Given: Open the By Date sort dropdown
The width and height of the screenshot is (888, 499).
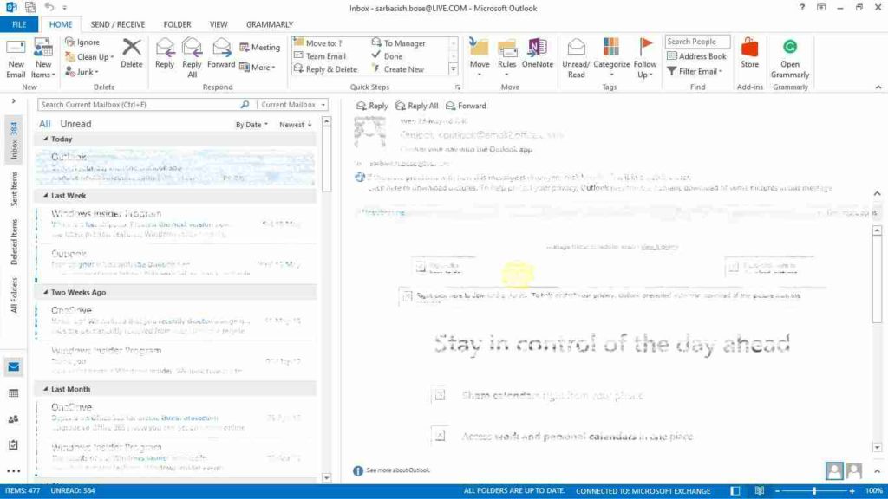Looking at the screenshot, I should tap(251, 125).
